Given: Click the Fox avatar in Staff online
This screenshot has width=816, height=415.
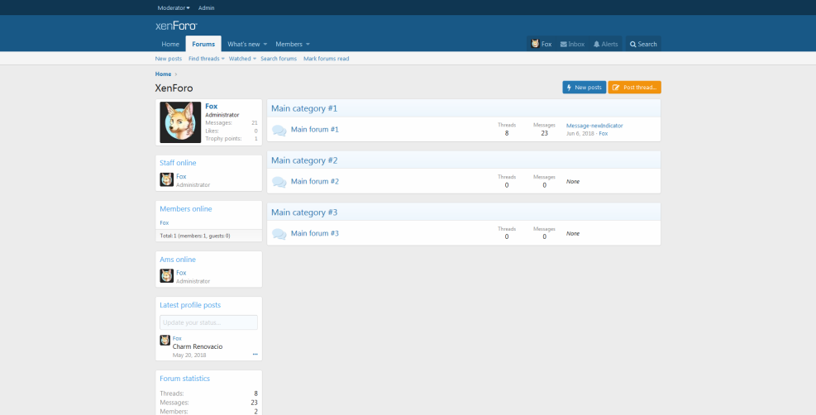Looking at the screenshot, I should point(165,179).
